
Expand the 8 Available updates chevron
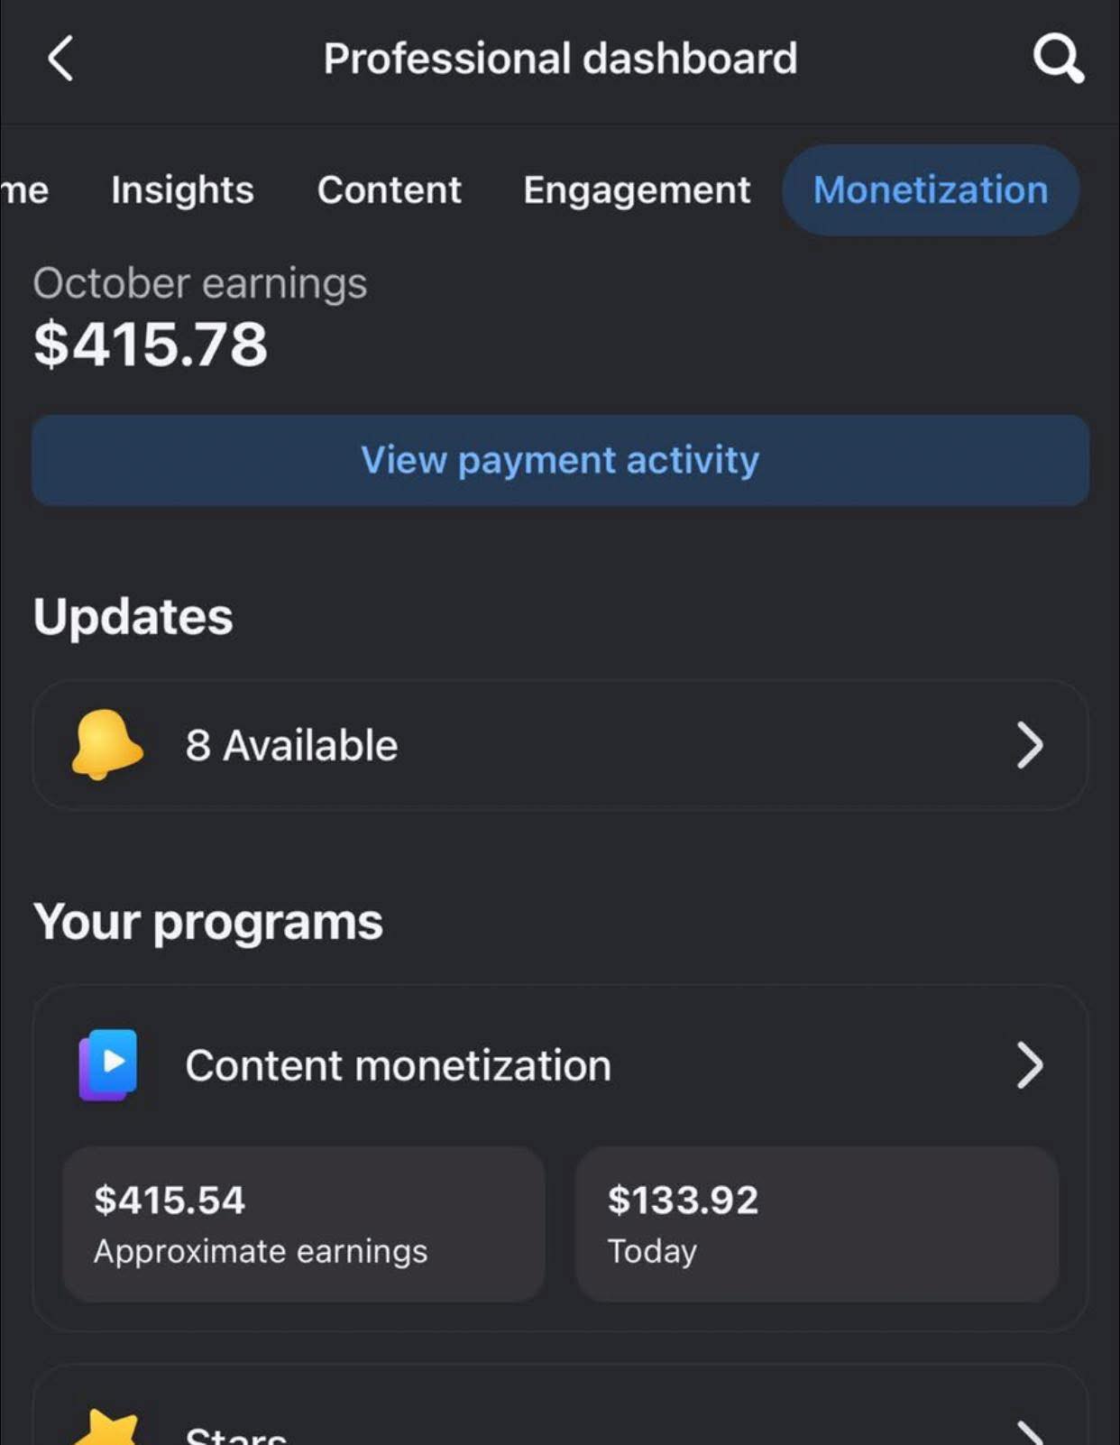1030,745
